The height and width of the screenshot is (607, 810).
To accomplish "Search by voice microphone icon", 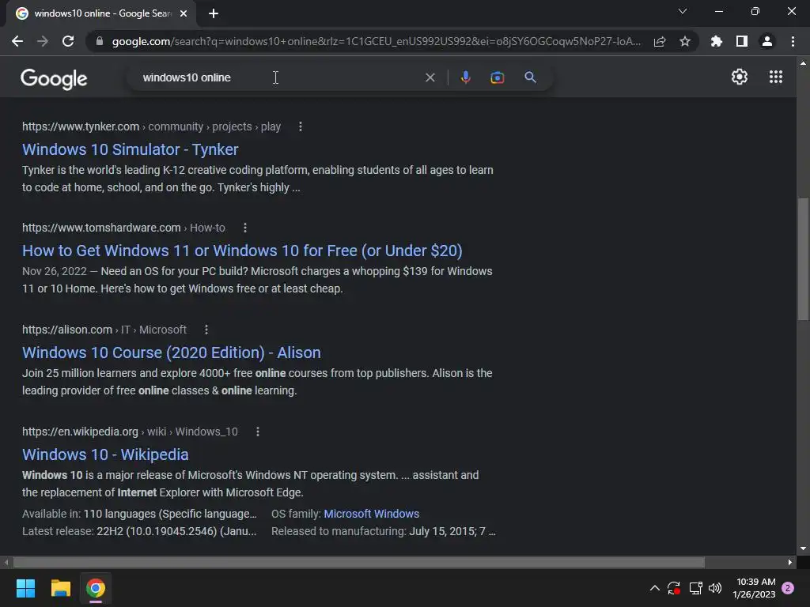I will [465, 77].
